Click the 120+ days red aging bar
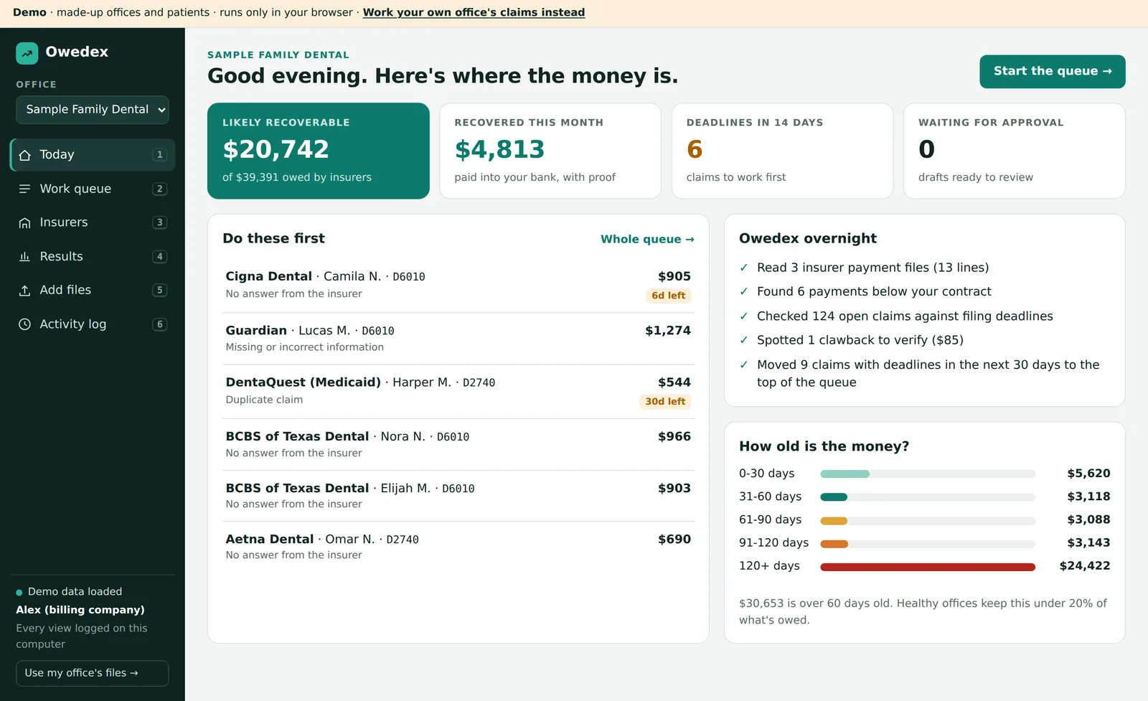The width and height of the screenshot is (1148, 701). pos(928,567)
